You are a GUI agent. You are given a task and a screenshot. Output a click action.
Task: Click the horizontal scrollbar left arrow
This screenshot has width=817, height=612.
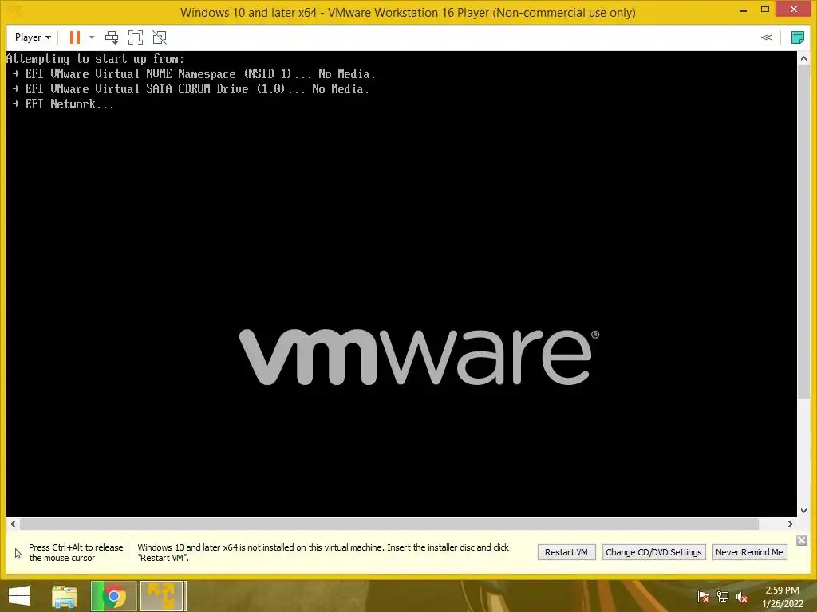[13, 524]
